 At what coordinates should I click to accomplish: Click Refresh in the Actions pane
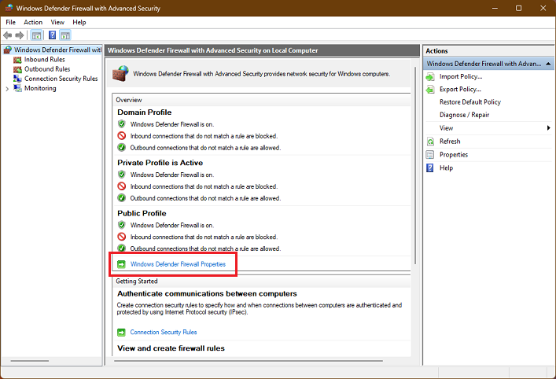pyautogui.click(x=450, y=142)
